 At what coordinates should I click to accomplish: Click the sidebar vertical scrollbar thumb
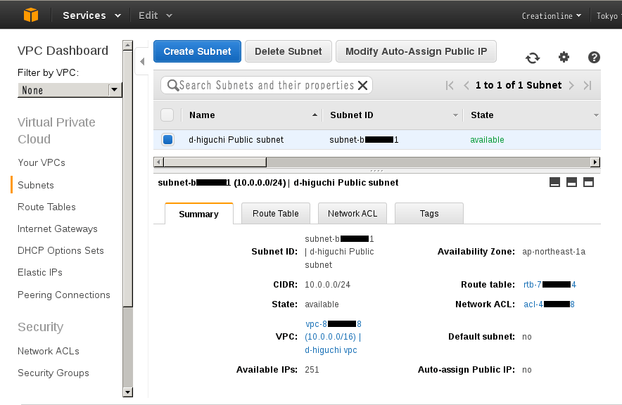[128, 179]
